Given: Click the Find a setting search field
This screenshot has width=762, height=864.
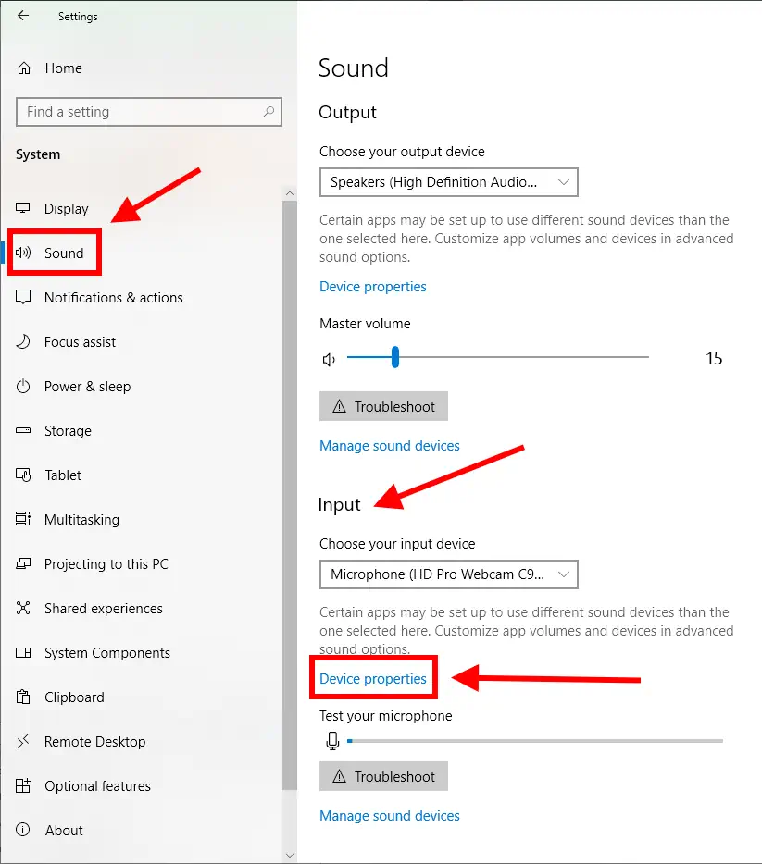Looking at the screenshot, I should pos(148,112).
